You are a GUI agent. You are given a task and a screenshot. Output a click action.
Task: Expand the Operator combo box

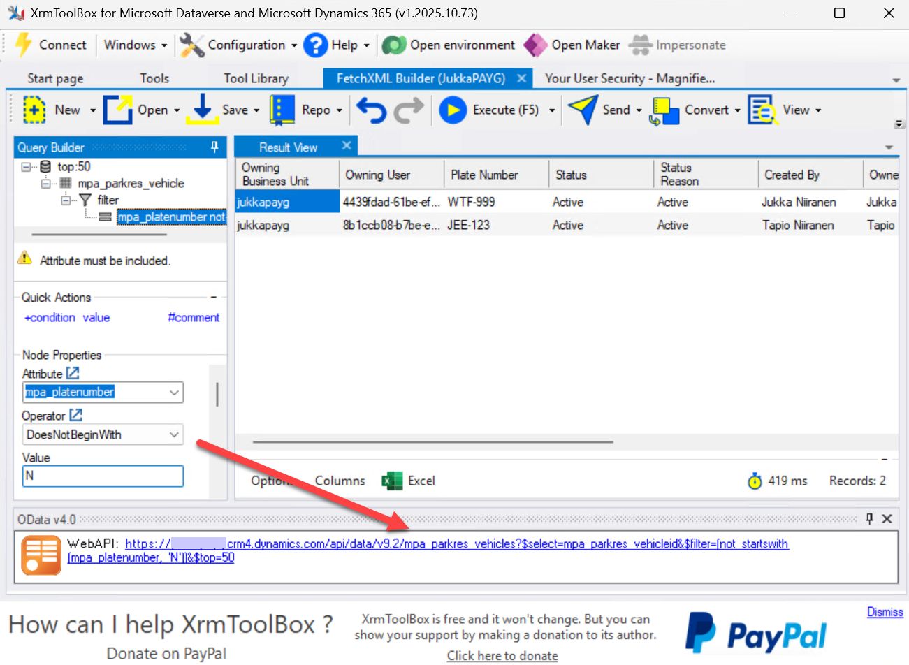coord(175,434)
